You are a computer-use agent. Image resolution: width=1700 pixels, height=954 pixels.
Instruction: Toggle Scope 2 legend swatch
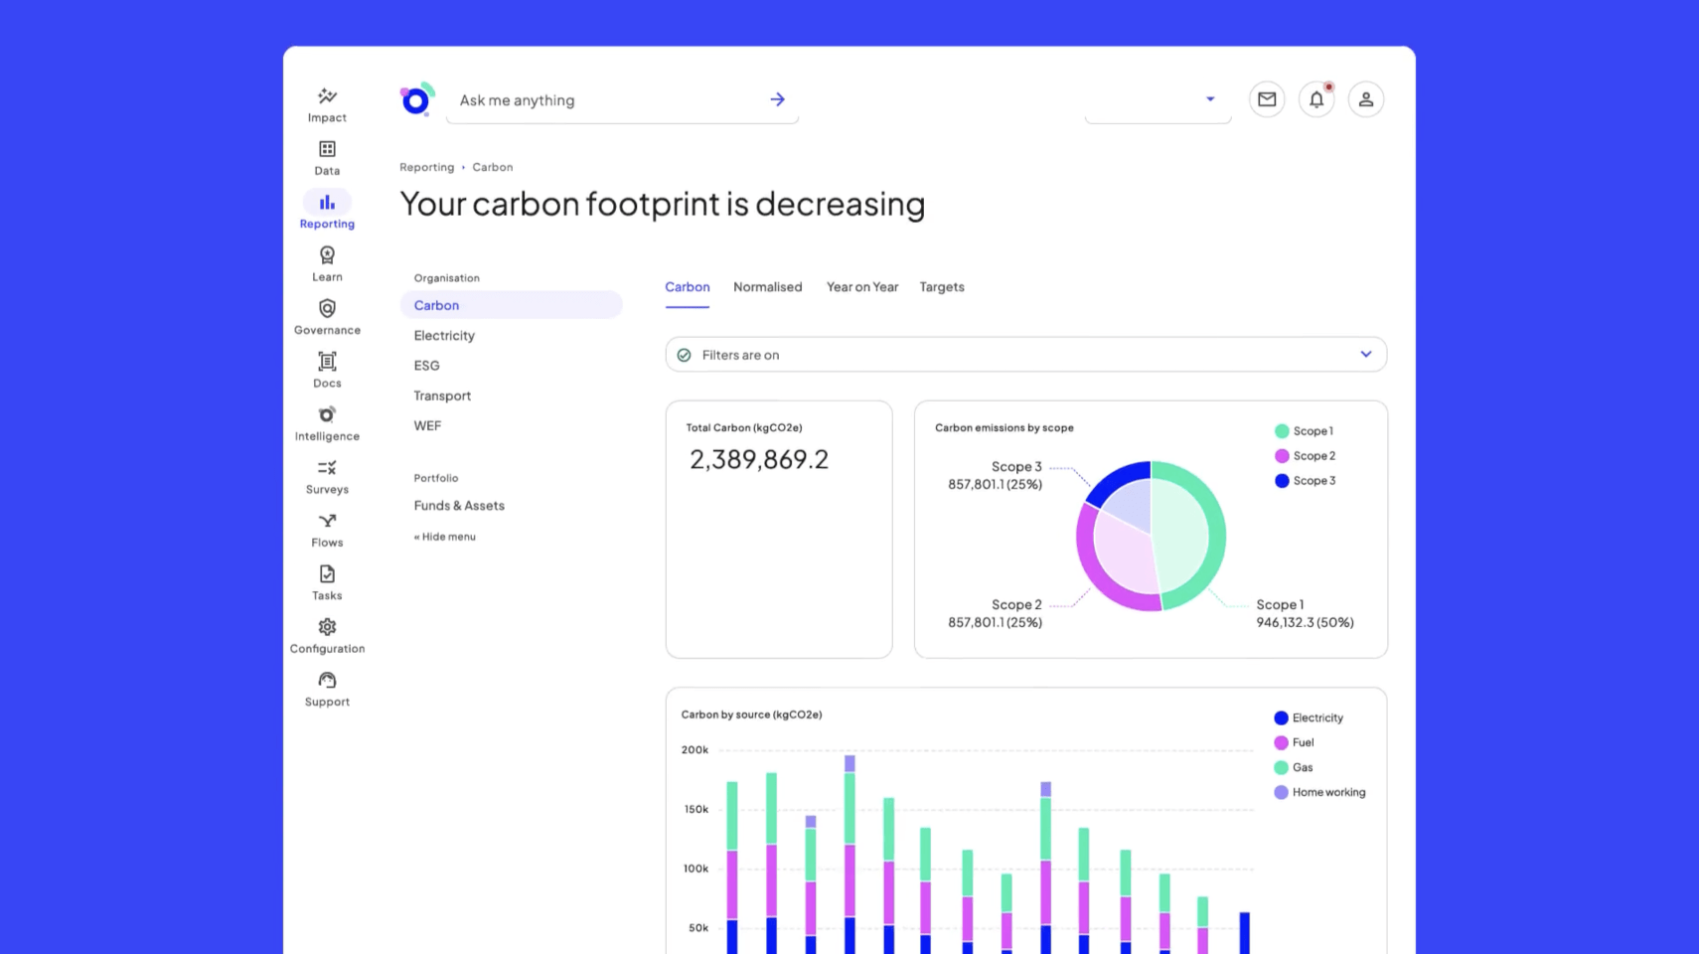click(1282, 456)
